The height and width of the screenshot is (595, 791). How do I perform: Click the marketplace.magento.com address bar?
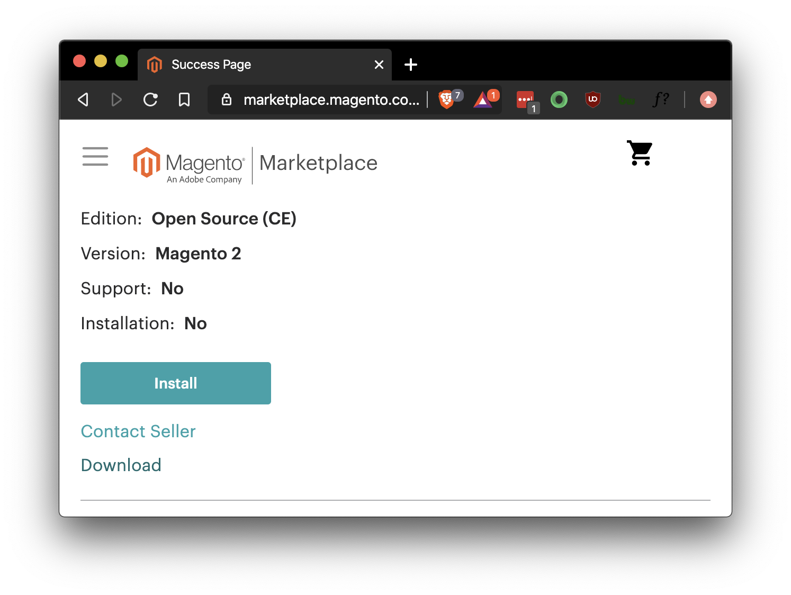(x=331, y=100)
